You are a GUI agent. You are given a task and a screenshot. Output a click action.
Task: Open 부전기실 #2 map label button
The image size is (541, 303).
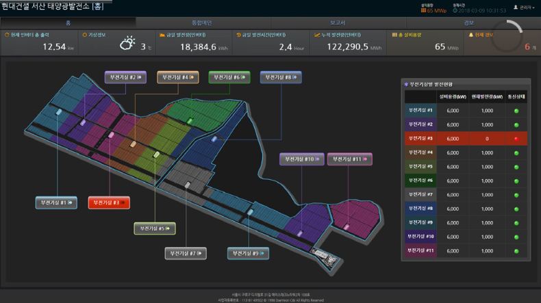[125, 77]
